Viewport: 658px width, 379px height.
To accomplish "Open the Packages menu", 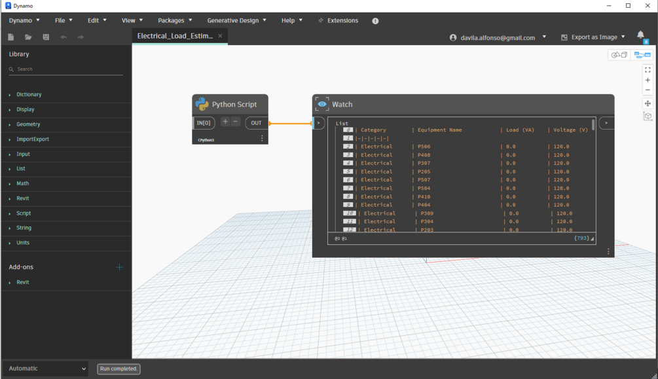I will point(175,20).
